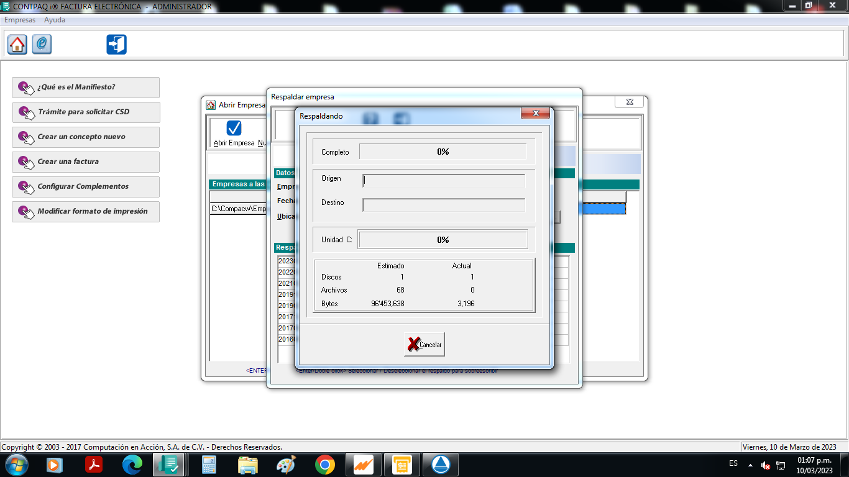Screen dimensions: 849x477
Task: Show hidden tray icons arrow
Action: [750, 465]
